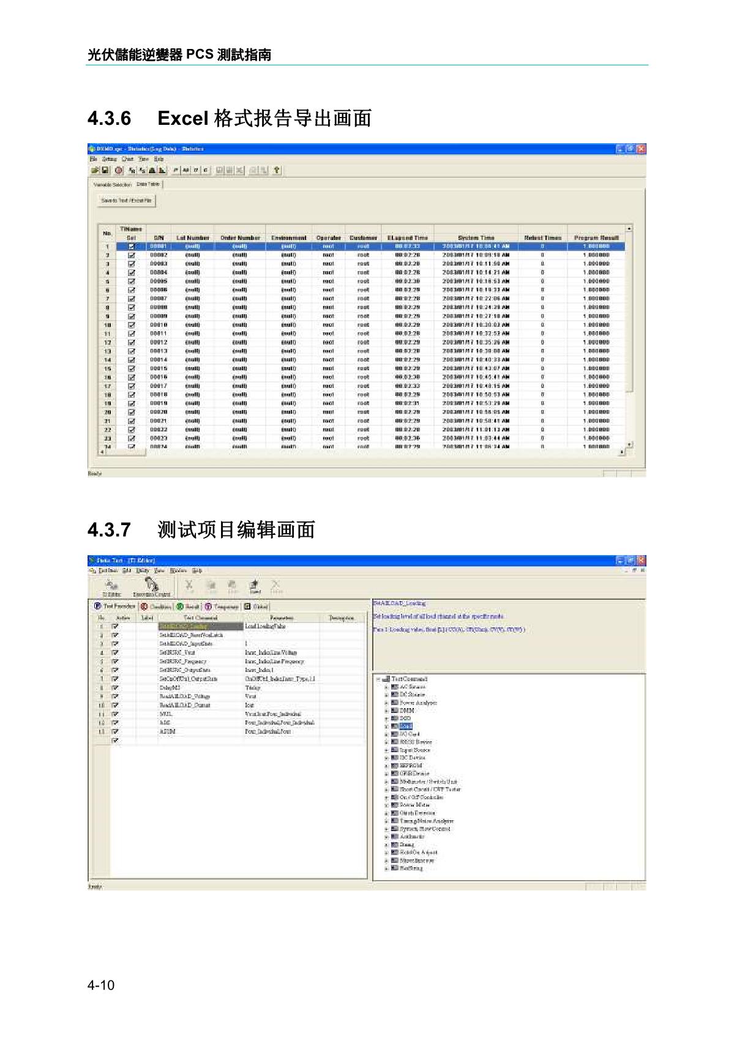Open the Condition tab in TI Editor
The height and width of the screenshot is (1038, 734).
[x=156, y=607]
